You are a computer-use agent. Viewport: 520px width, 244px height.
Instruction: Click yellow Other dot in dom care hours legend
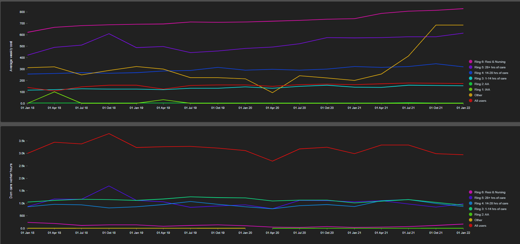[x=470, y=220]
